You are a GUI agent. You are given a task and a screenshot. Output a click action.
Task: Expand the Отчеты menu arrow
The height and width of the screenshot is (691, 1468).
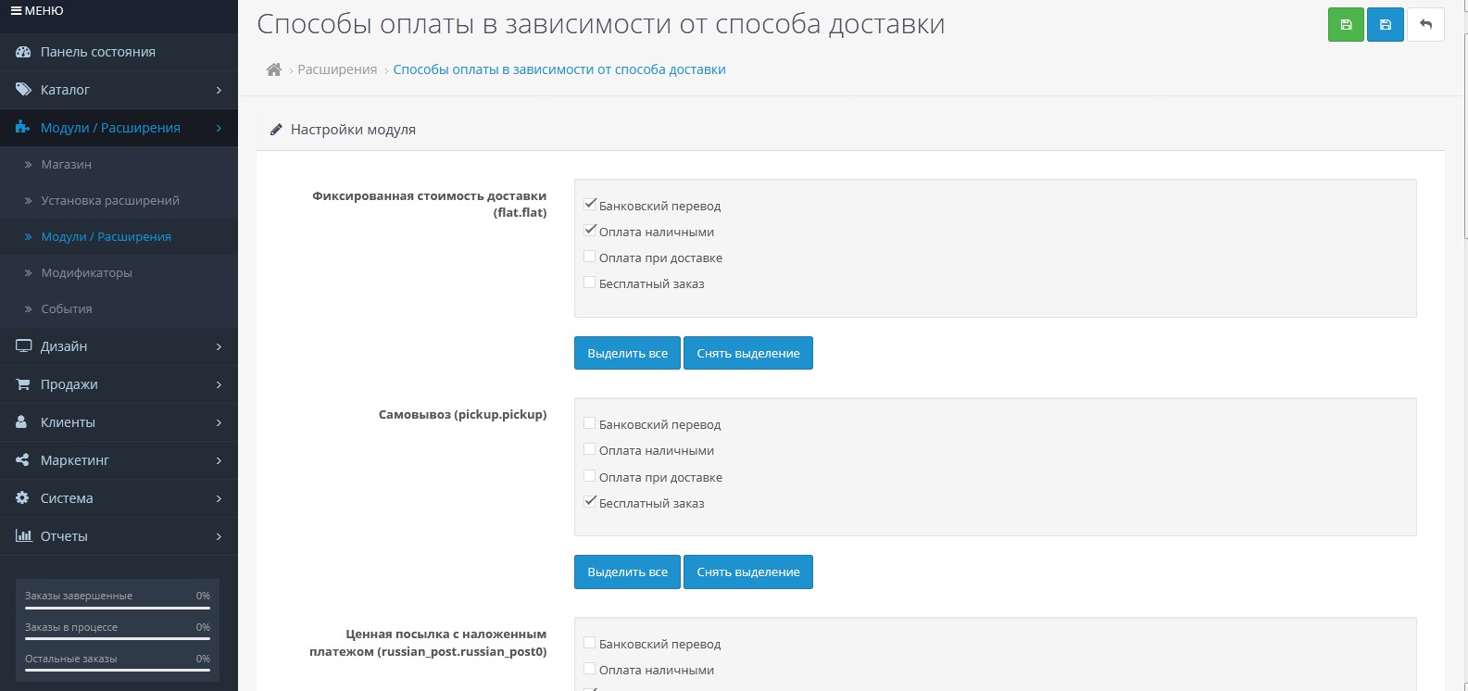tap(219, 536)
